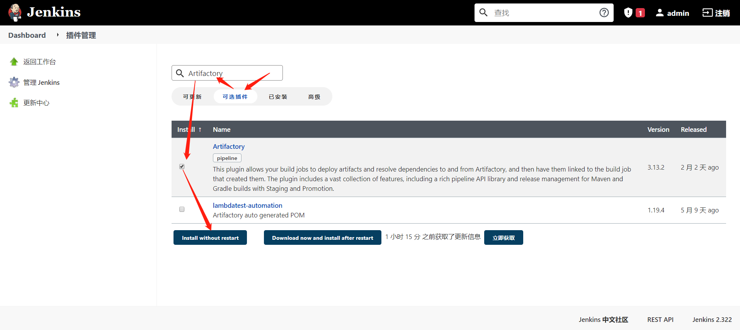Sort by the Install column header
Screen dimensions: 740x330
click(189, 130)
